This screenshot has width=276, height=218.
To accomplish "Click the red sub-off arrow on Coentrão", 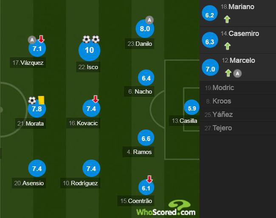I will click(x=149, y=179).
